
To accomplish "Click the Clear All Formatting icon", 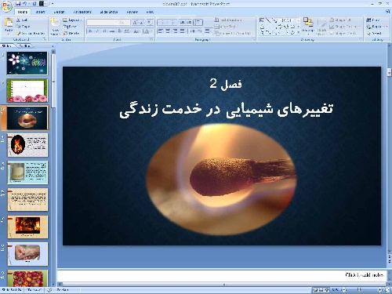I will pos(150,23).
